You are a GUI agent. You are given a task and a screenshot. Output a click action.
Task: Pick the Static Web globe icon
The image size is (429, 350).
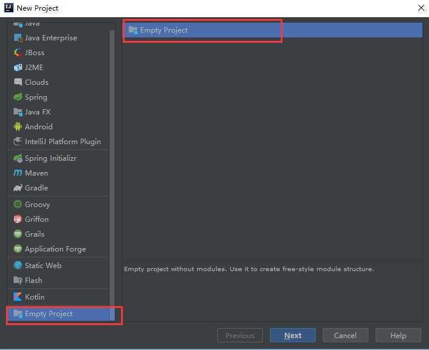pyautogui.click(x=18, y=265)
